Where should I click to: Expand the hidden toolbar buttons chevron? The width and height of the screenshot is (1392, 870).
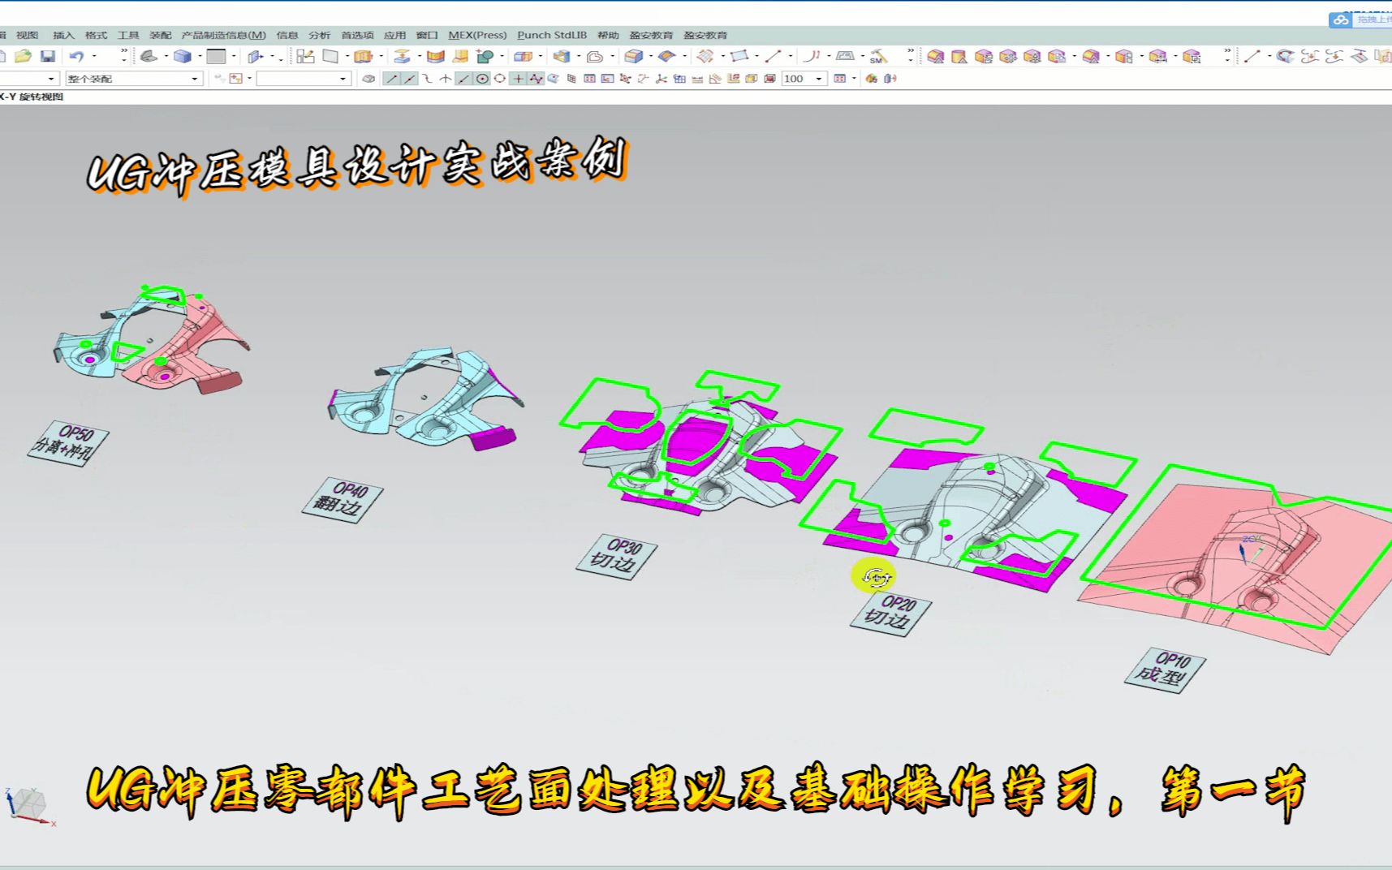click(x=123, y=50)
